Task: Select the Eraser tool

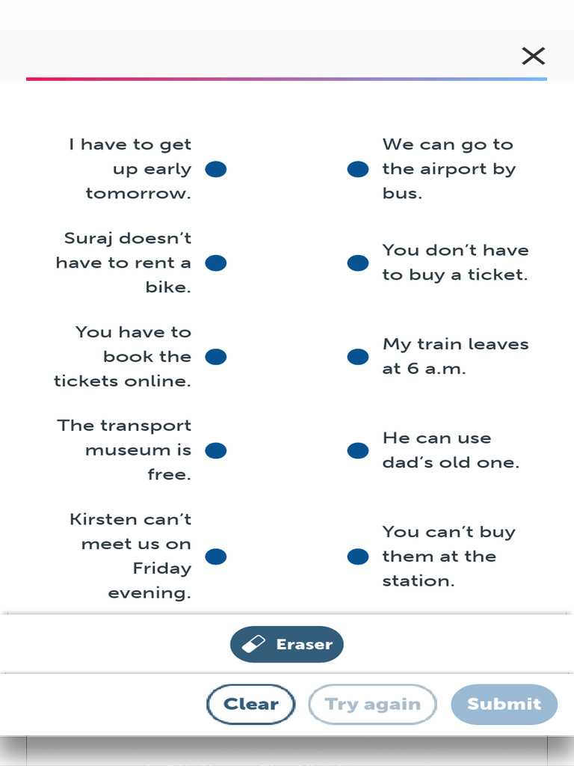Action: [x=287, y=644]
